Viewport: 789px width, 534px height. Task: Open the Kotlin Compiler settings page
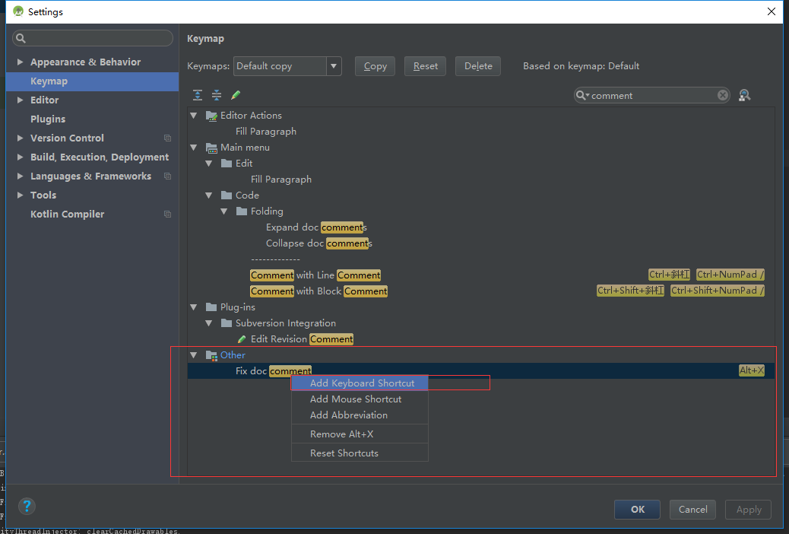click(x=67, y=215)
